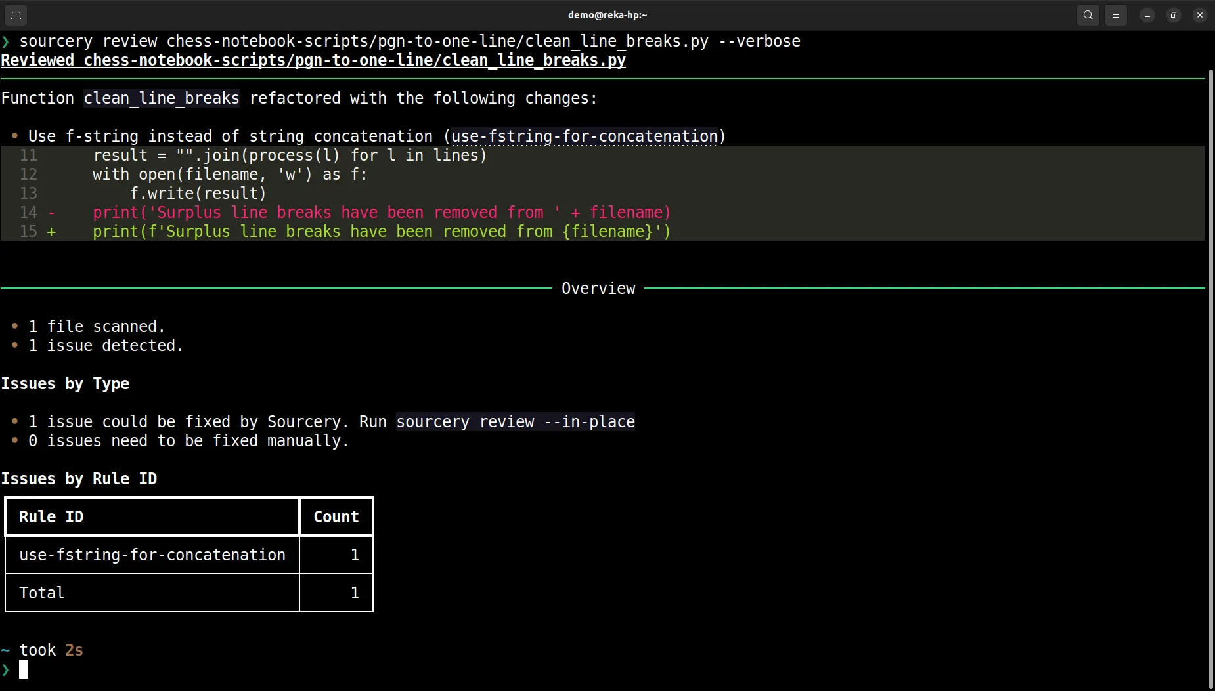
Task: Click the red arrow beside the sourcery command
Action: tap(7, 41)
